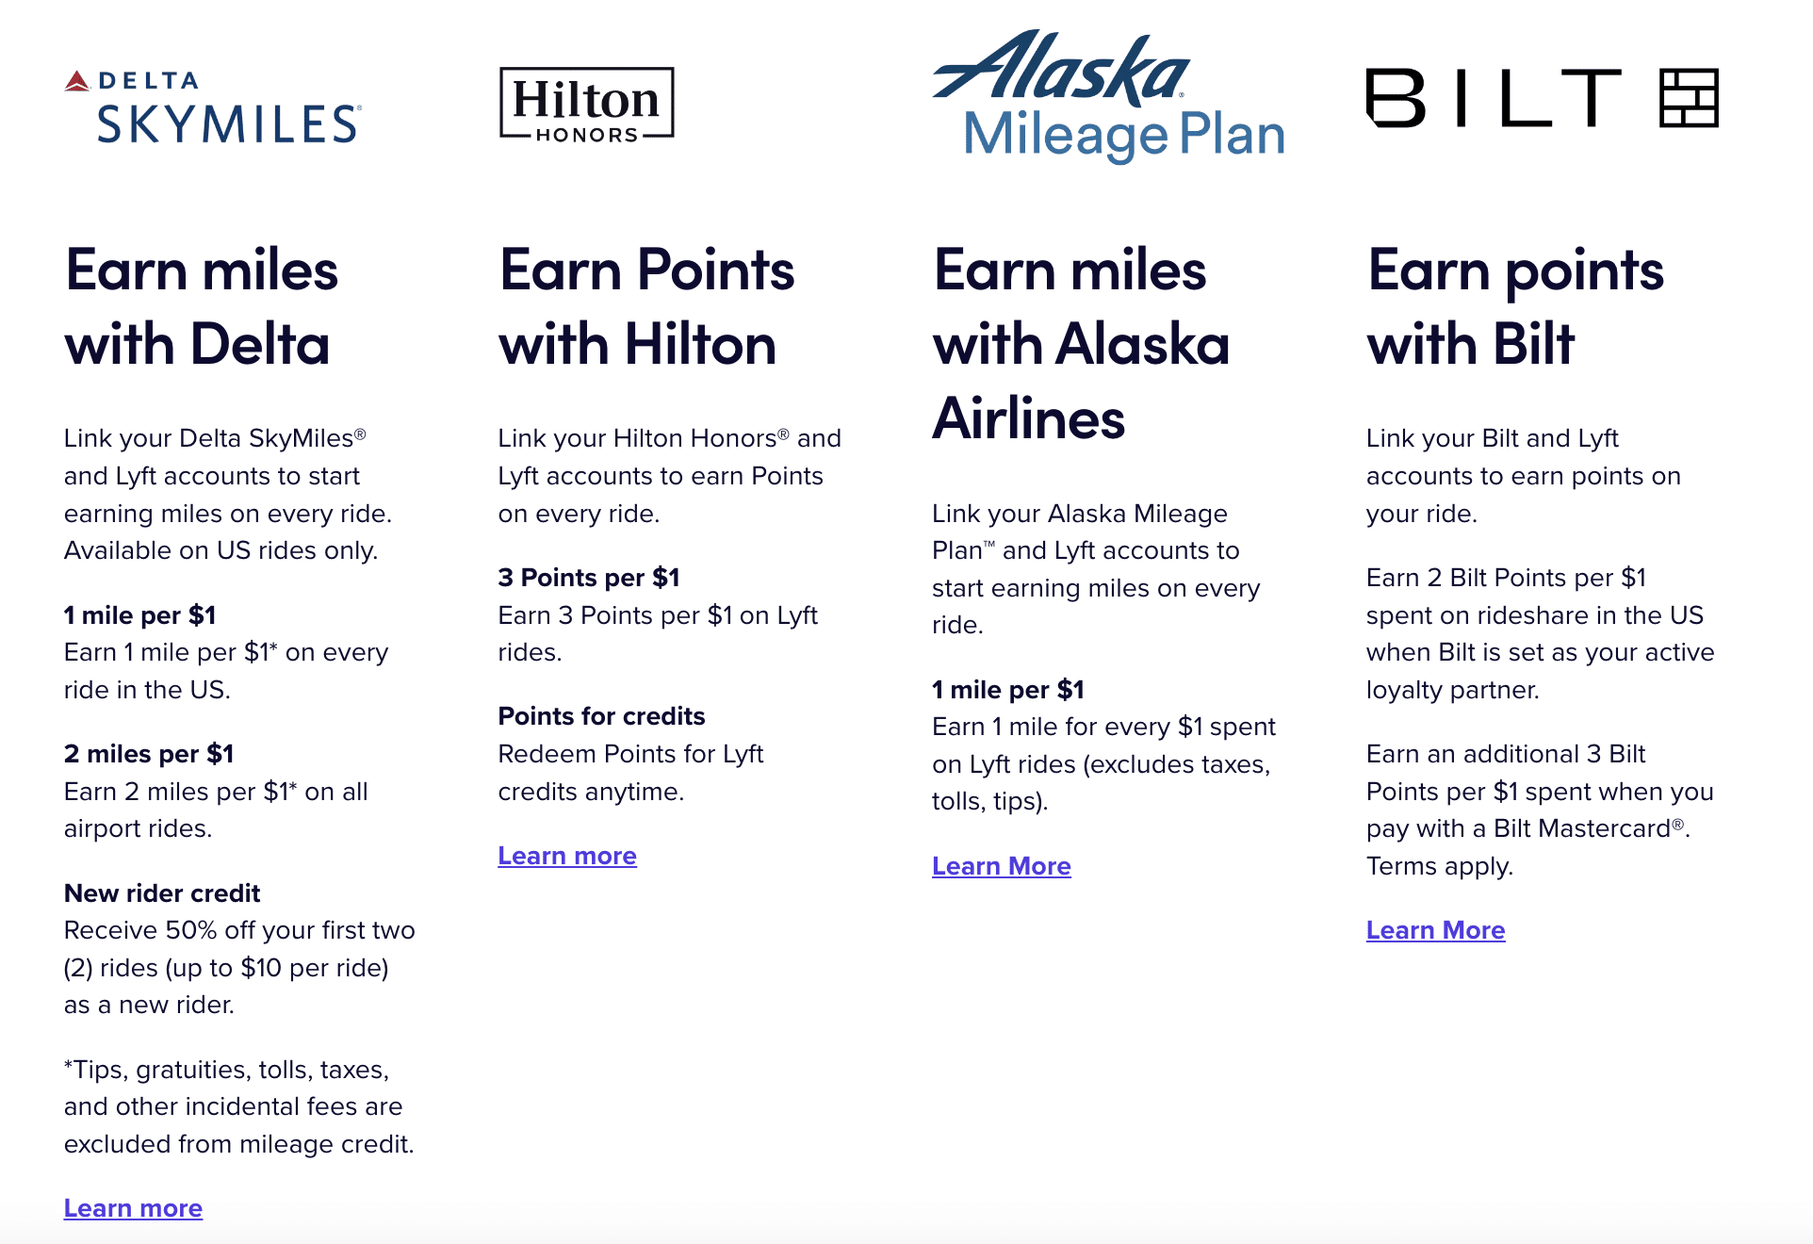Click the 2 miles per $1 subheading
Image resolution: width=1813 pixels, height=1244 pixels.
149,754
